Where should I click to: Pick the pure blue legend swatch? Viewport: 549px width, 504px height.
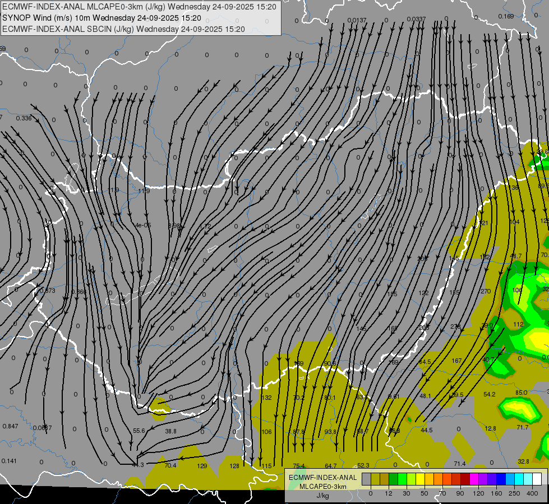pos(501,479)
